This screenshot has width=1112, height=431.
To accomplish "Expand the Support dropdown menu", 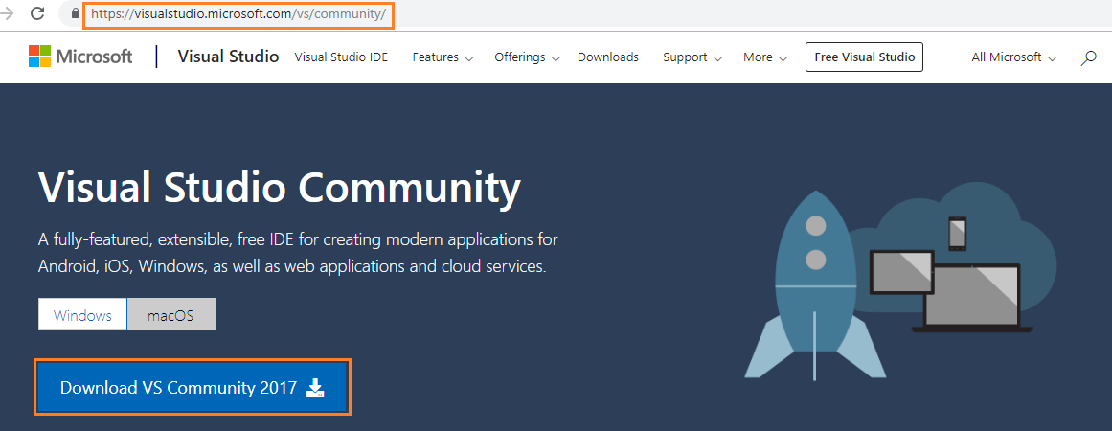I will [x=692, y=57].
